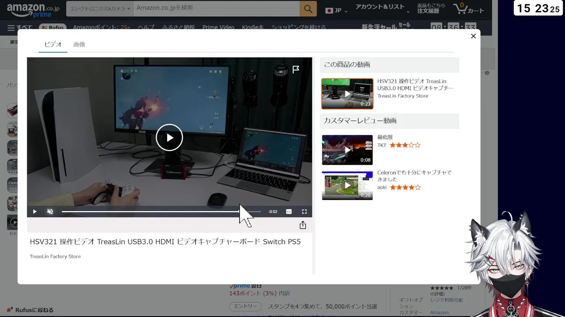Report video using the flag icon

click(x=296, y=69)
